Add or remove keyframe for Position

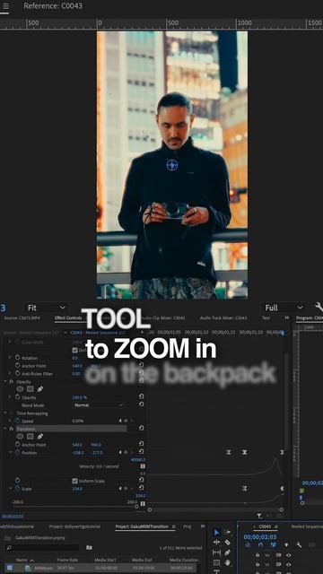126,452
